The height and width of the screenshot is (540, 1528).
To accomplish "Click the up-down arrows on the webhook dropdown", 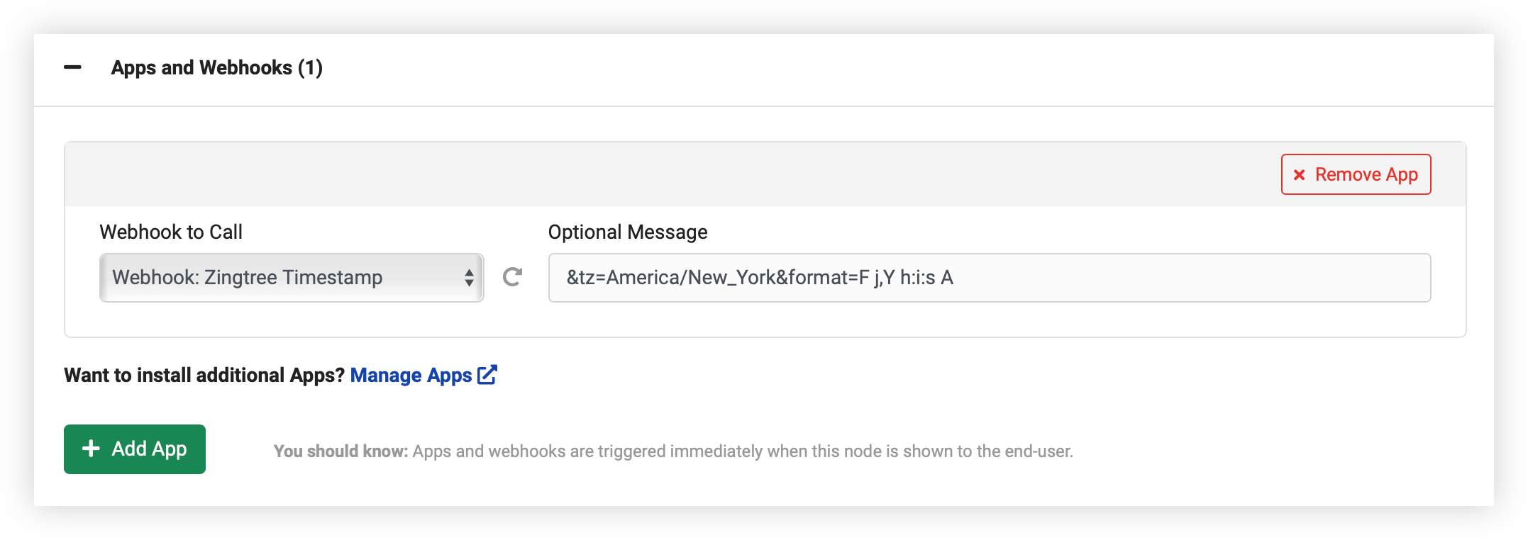I will click(469, 278).
